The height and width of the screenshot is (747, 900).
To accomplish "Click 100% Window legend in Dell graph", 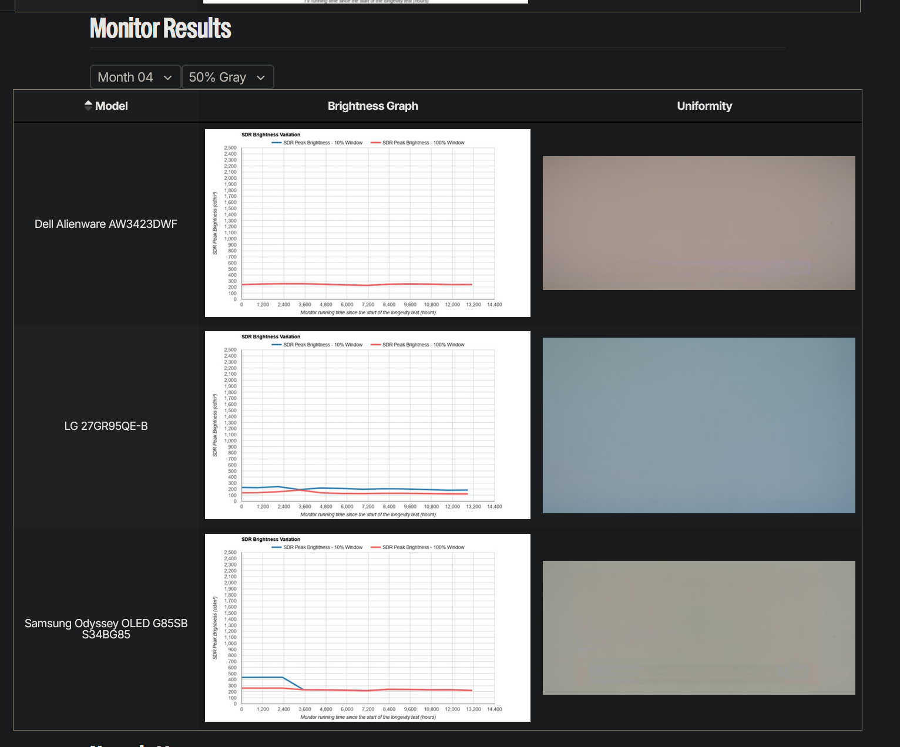I will point(418,143).
